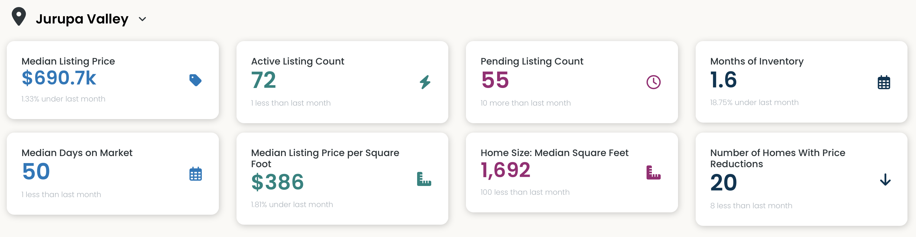Click the Median Days on Market heading
916x237 pixels.
click(77, 153)
